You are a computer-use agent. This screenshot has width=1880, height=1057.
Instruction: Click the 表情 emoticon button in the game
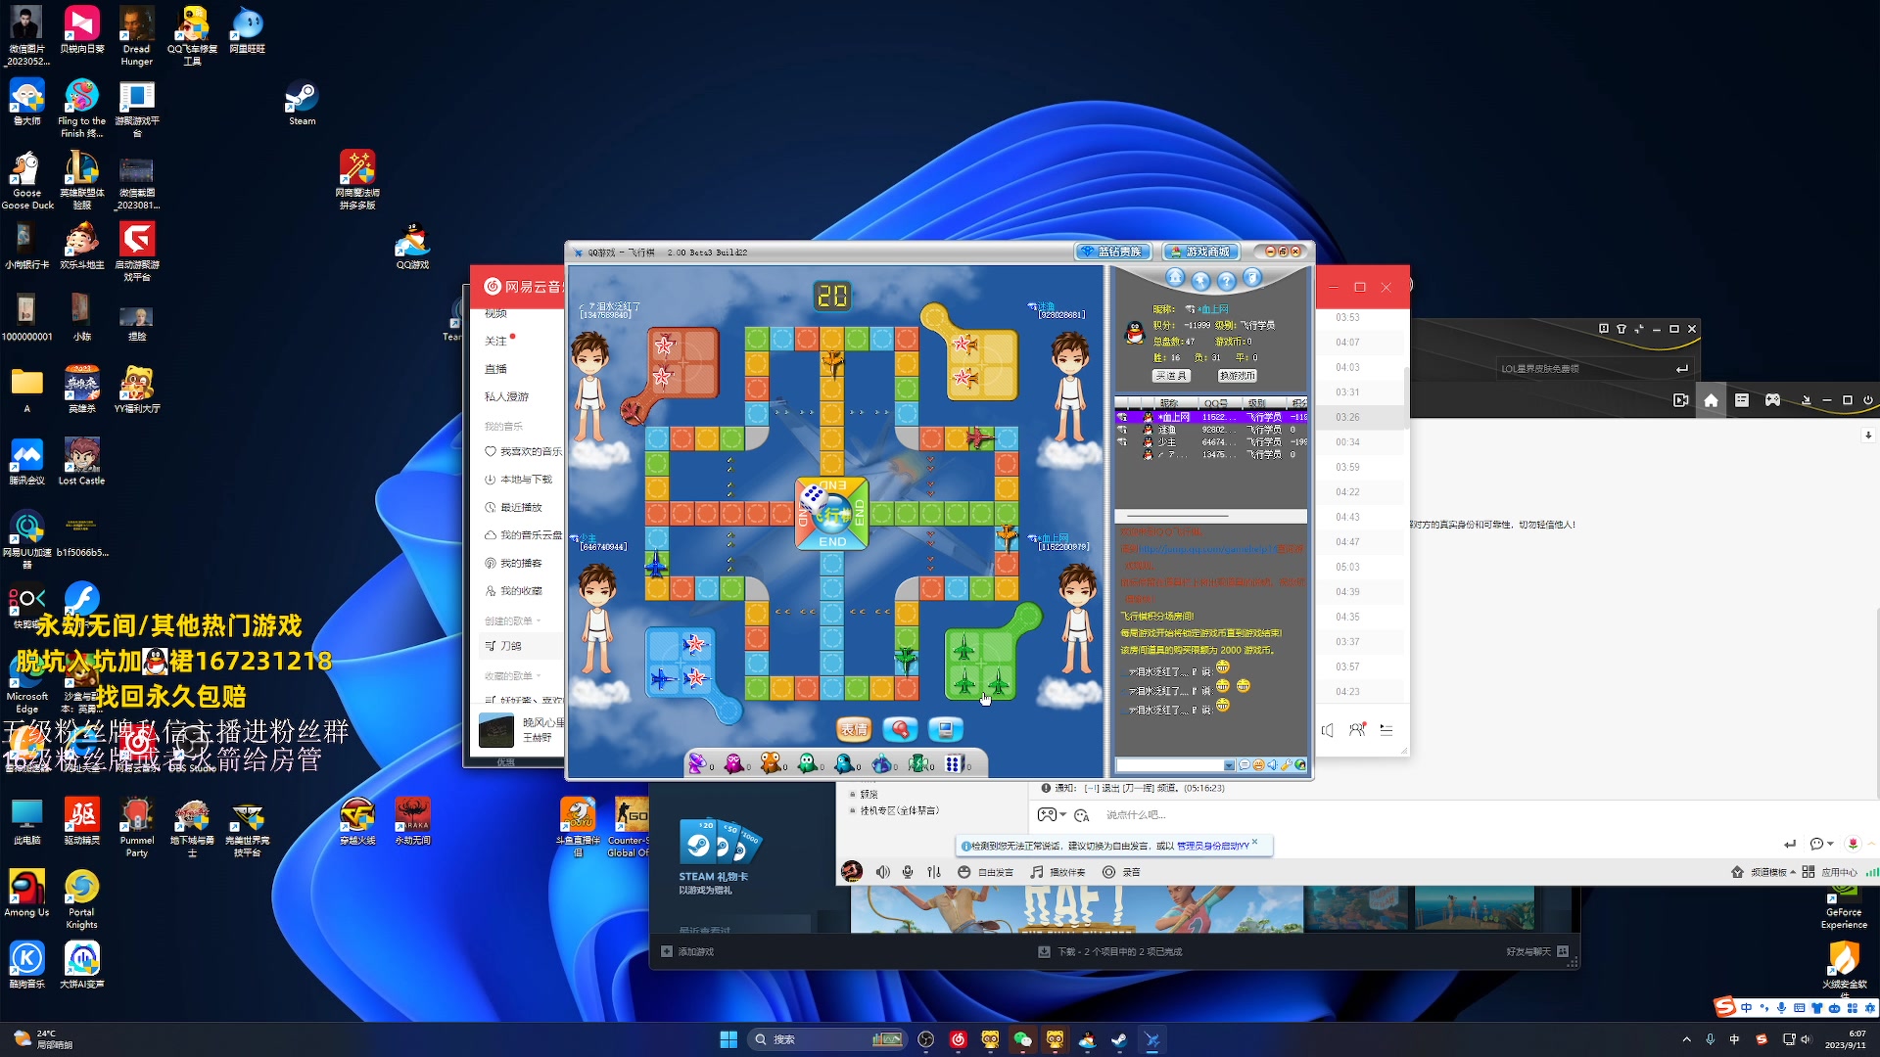point(853,729)
